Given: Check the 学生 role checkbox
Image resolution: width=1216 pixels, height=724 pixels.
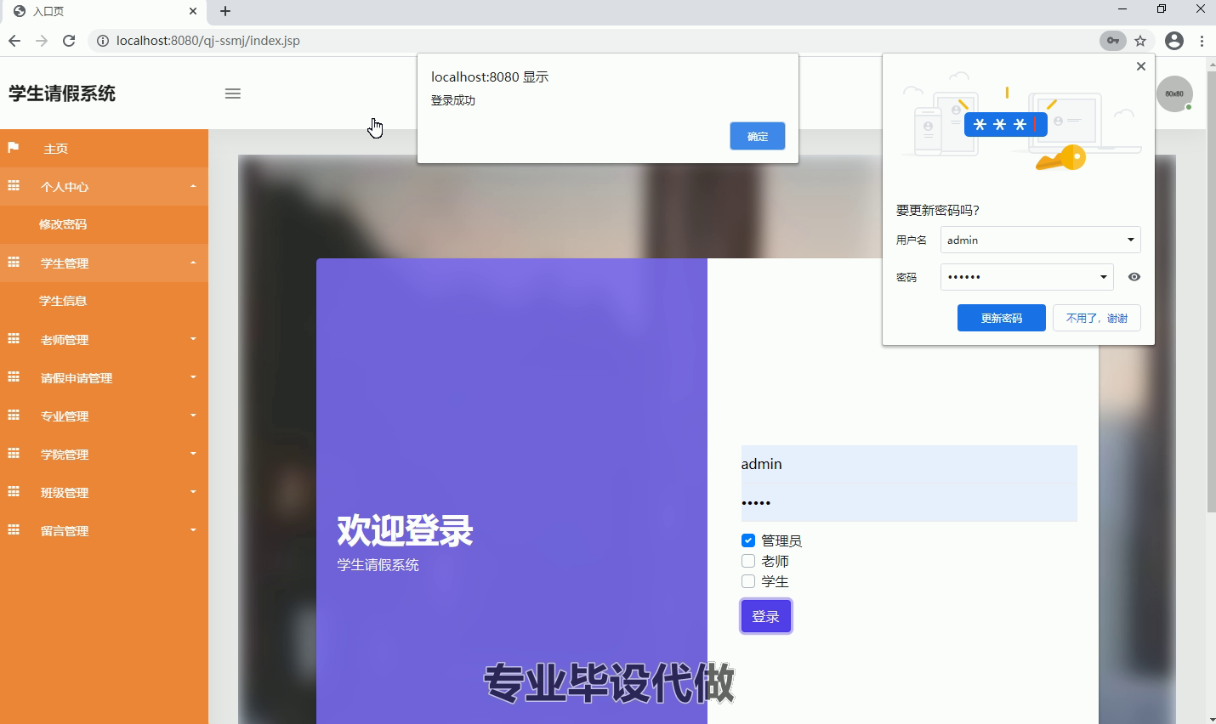Looking at the screenshot, I should (x=748, y=581).
